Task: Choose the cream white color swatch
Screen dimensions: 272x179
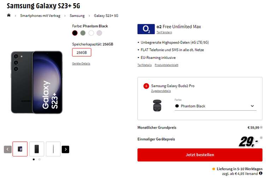Action: point(91,33)
